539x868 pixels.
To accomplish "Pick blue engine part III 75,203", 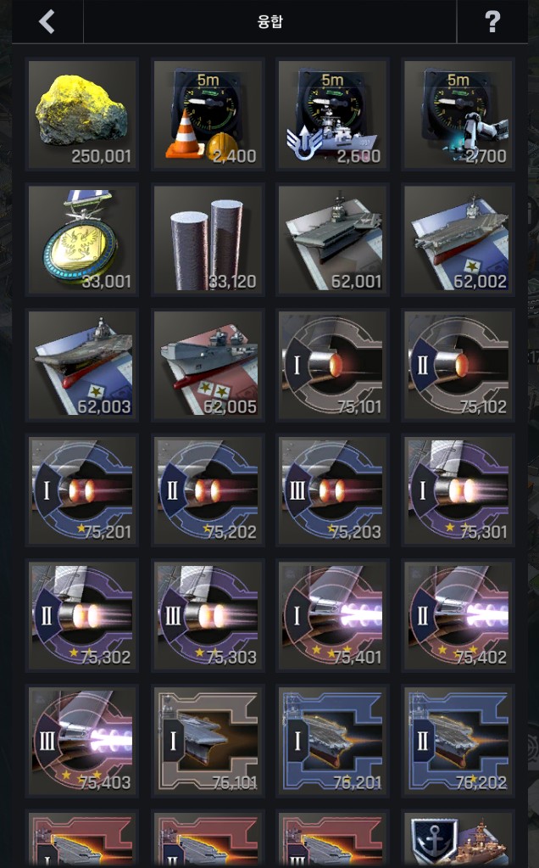I will click(x=333, y=490).
